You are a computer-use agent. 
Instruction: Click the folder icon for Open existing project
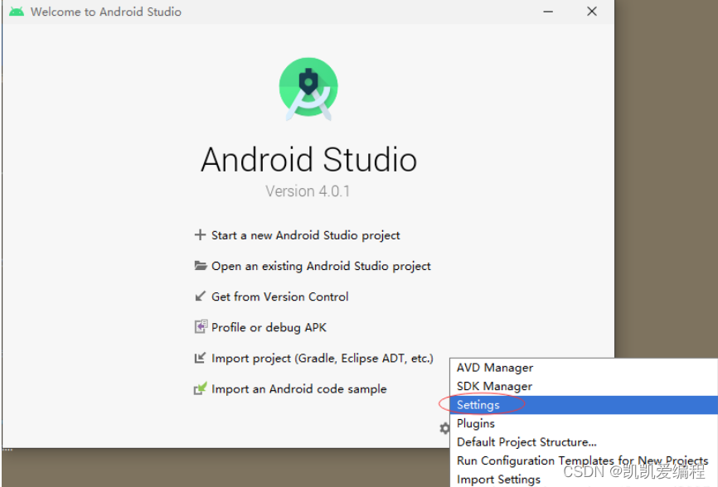tap(200, 266)
